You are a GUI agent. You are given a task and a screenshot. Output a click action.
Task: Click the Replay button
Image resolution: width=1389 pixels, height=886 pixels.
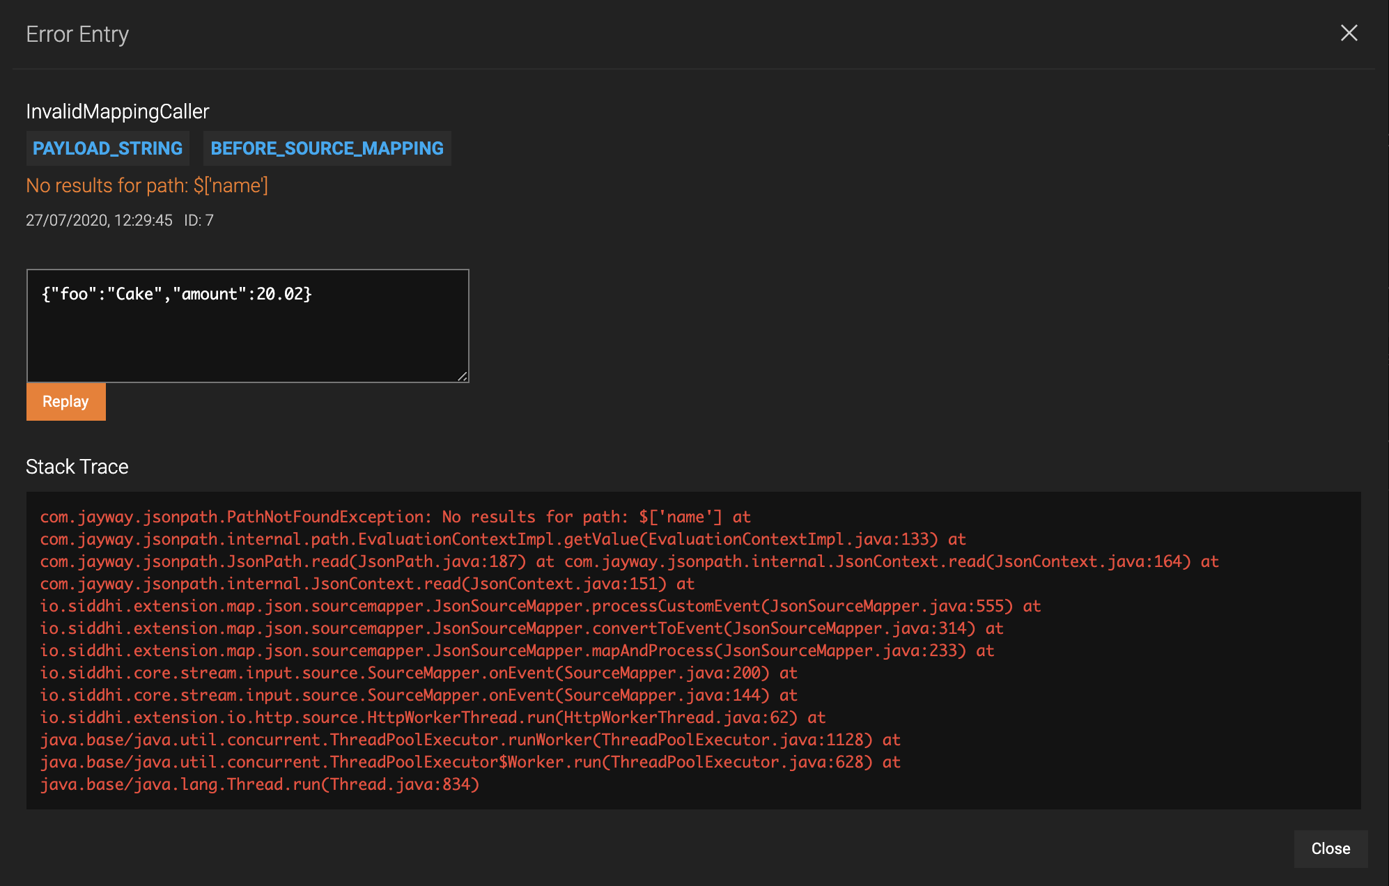(66, 402)
